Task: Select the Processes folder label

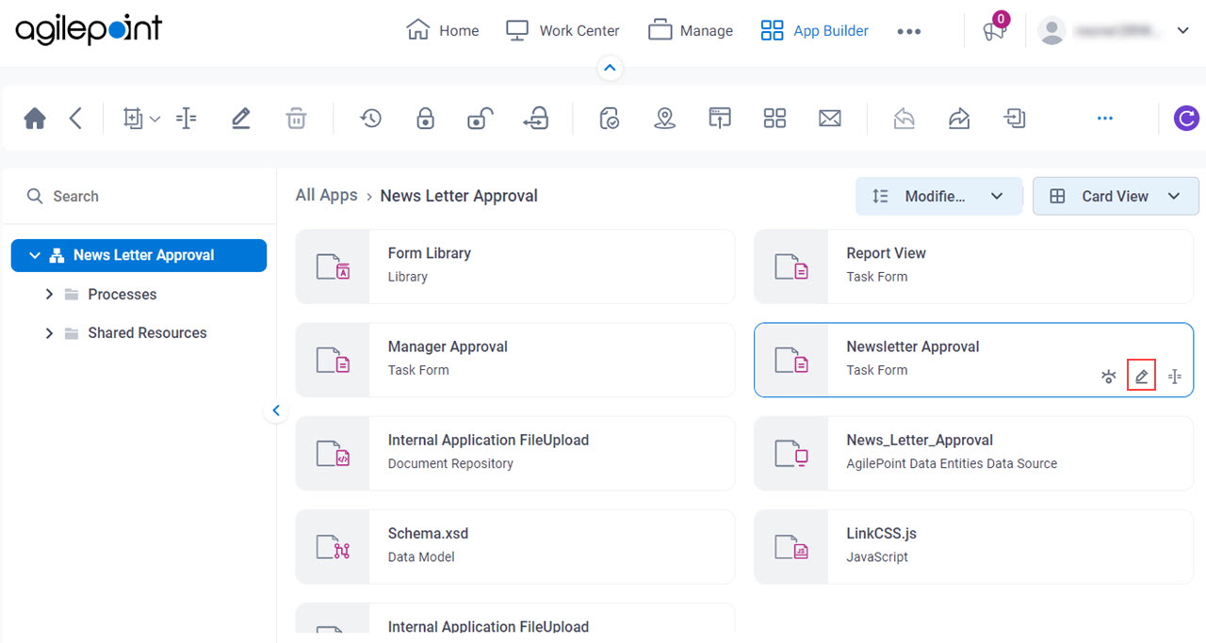Action: (x=122, y=295)
